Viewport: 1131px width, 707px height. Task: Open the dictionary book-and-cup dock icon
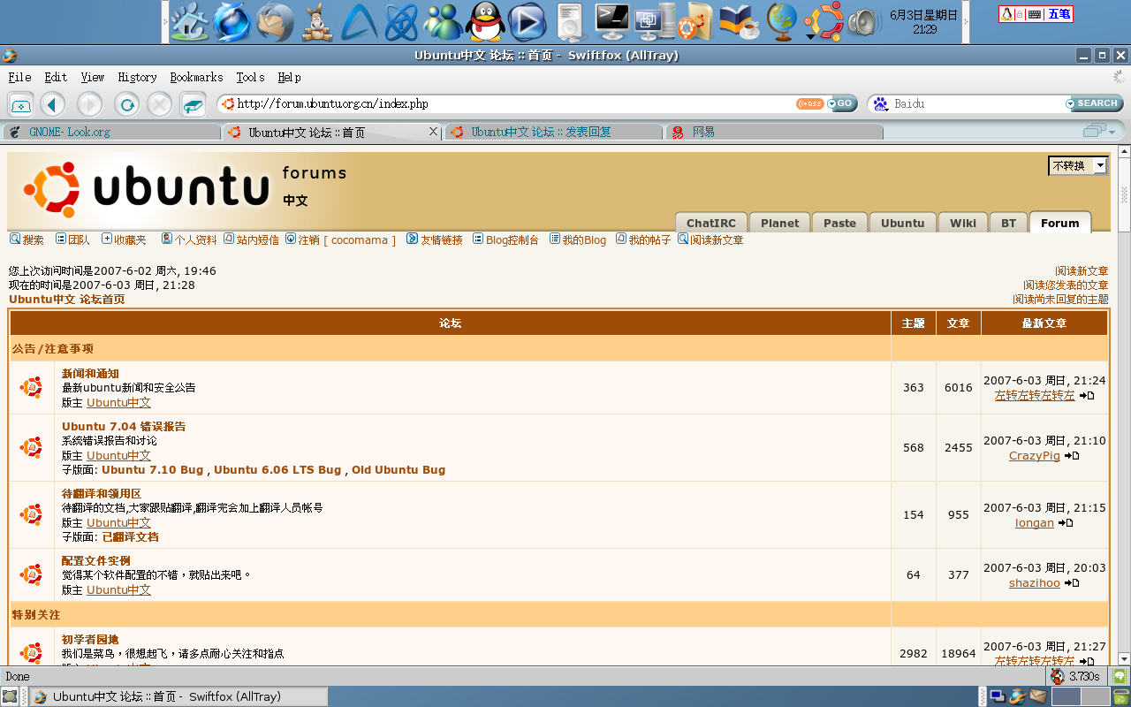click(739, 22)
